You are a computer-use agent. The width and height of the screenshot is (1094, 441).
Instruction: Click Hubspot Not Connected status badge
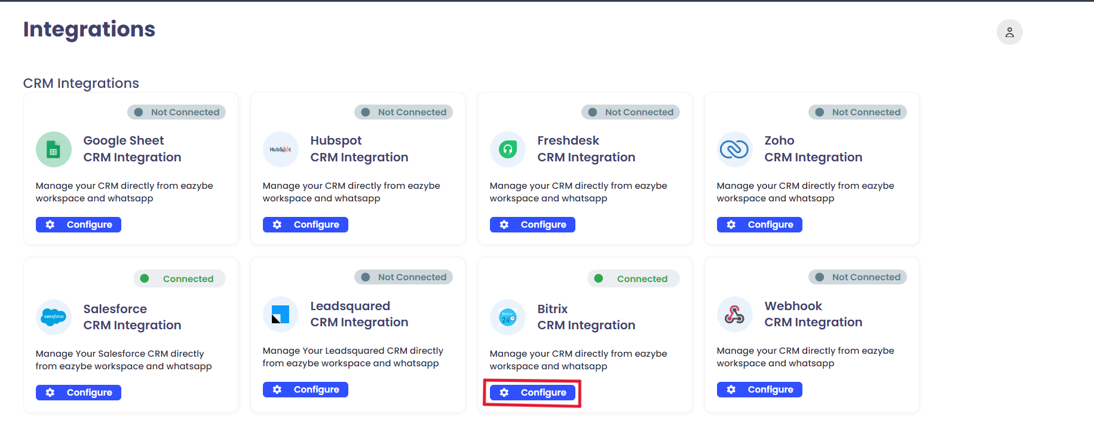(403, 112)
